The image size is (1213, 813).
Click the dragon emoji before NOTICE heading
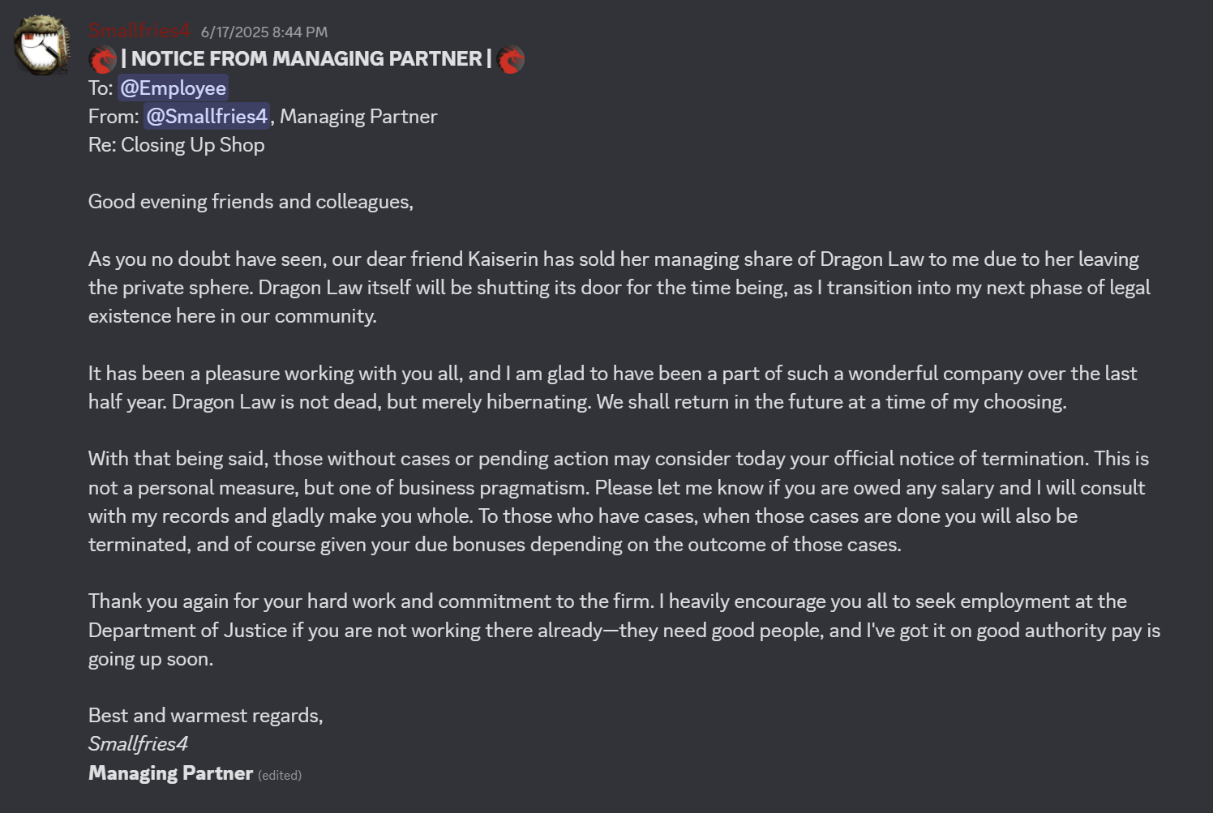tap(103, 59)
